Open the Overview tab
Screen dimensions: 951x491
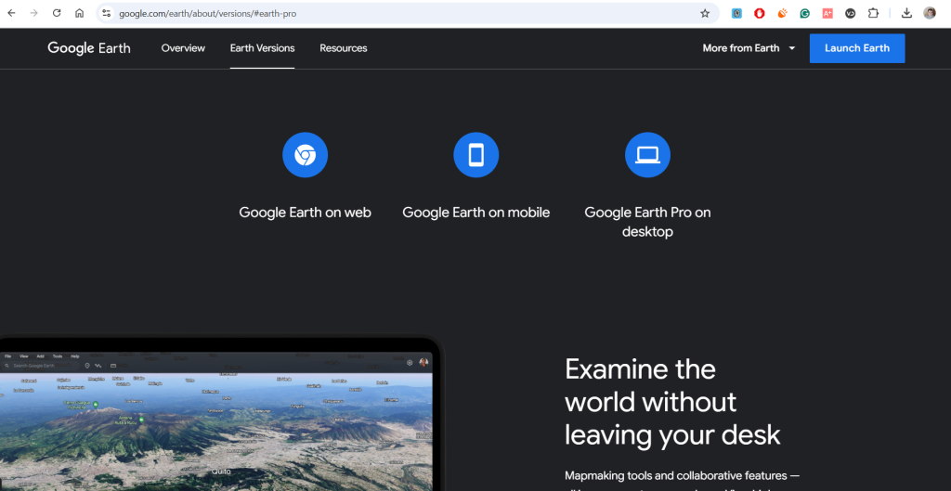(x=183, y=48)
